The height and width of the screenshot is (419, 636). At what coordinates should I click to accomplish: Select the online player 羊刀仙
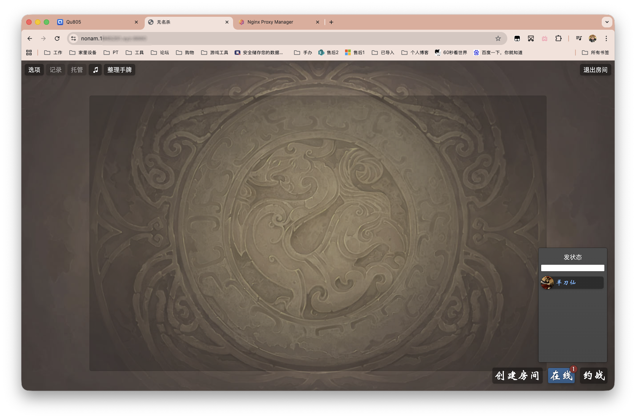click(572, 283)
